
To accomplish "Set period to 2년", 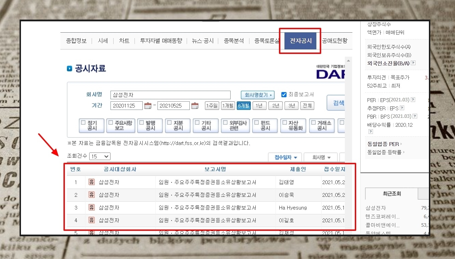I will pyautogui.click(x=276, y=105).
